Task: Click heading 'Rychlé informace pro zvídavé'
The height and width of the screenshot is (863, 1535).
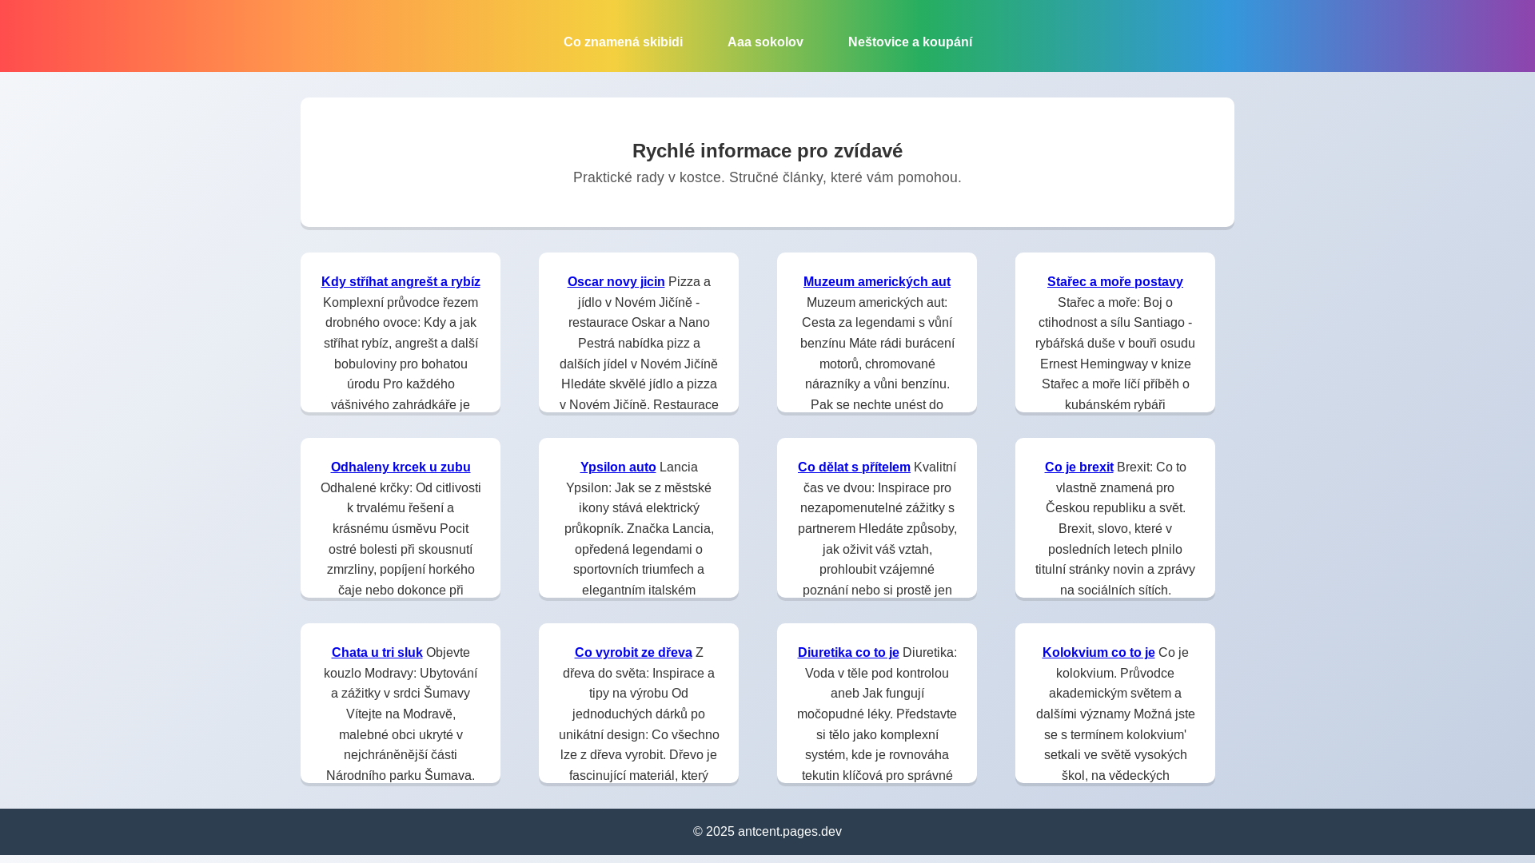Action: [767, 151]
